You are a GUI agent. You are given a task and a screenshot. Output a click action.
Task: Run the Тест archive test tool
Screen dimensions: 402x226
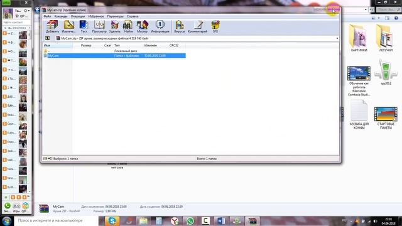tap(84, 26)
